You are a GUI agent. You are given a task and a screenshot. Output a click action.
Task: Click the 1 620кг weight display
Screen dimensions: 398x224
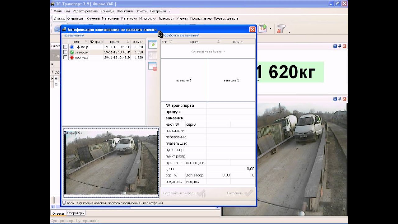[x=291, y=72]
